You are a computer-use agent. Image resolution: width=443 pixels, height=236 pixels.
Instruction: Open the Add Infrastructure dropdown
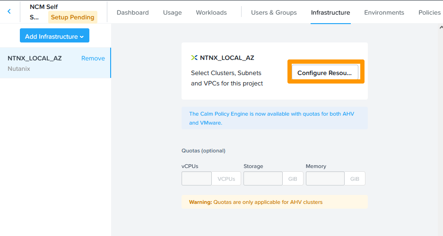coord(54,36)
